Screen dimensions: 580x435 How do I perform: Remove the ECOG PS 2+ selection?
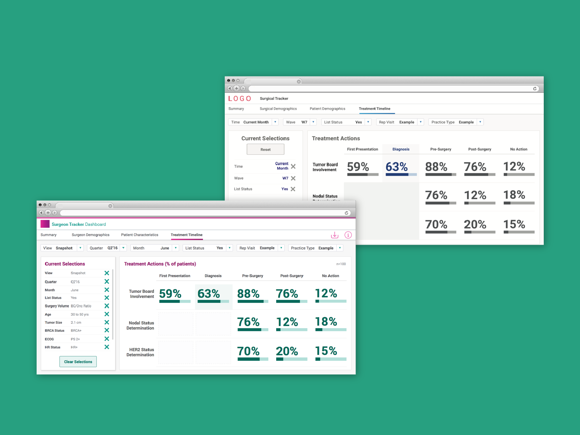(x=107, y=339)
